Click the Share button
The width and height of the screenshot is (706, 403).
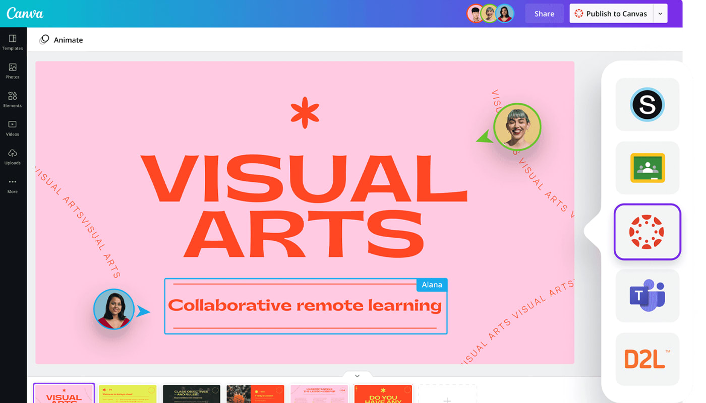(x=544, y=14)
